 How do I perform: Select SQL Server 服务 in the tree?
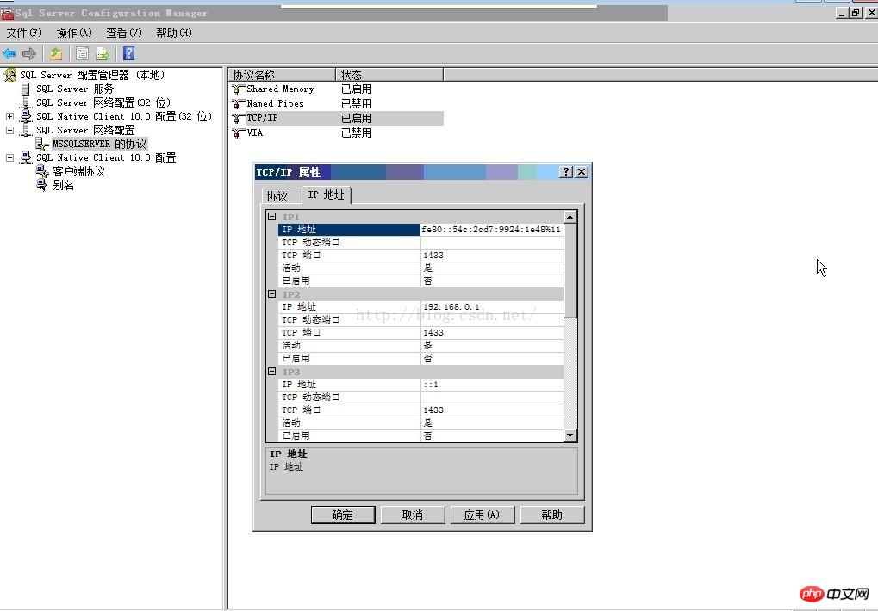(x=75, y=89)
